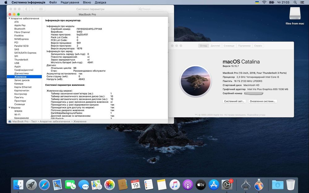309x193 pixels.
Task: Open Podcasts icon in Dock
Action: click(188, 185)
